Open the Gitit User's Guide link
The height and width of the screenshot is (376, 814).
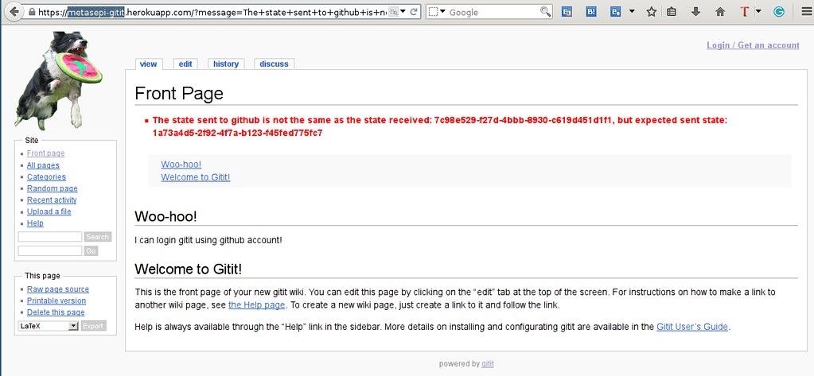tap(692, 327)
